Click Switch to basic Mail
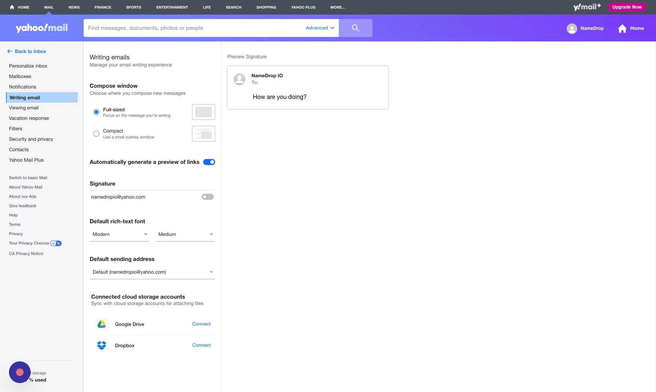 pos(28,178)
